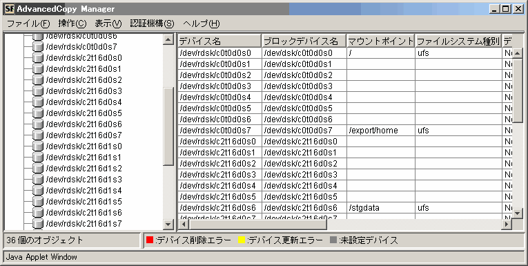Click ufs cell in /stgdata row
The image size is (528, 266).
(458, 208)
